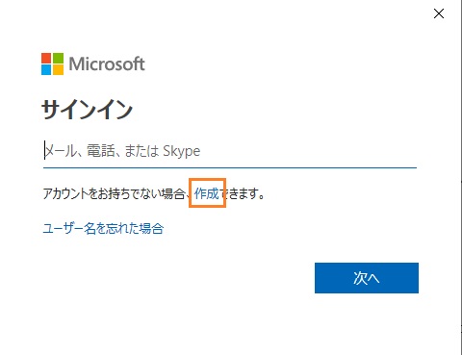Open the 作成 account creation link
462x355 pixels.
click(207, 193)
